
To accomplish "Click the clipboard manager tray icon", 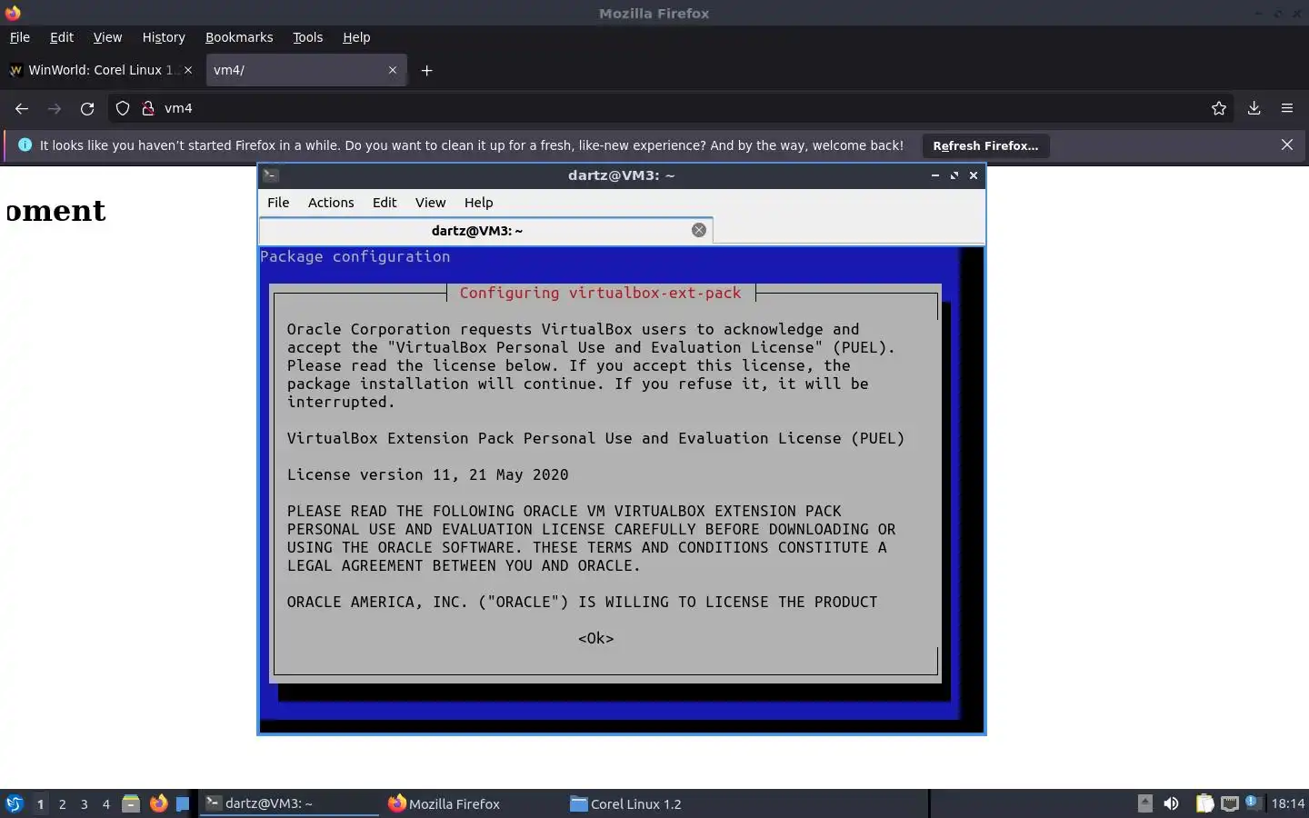I will (1204, 803).
